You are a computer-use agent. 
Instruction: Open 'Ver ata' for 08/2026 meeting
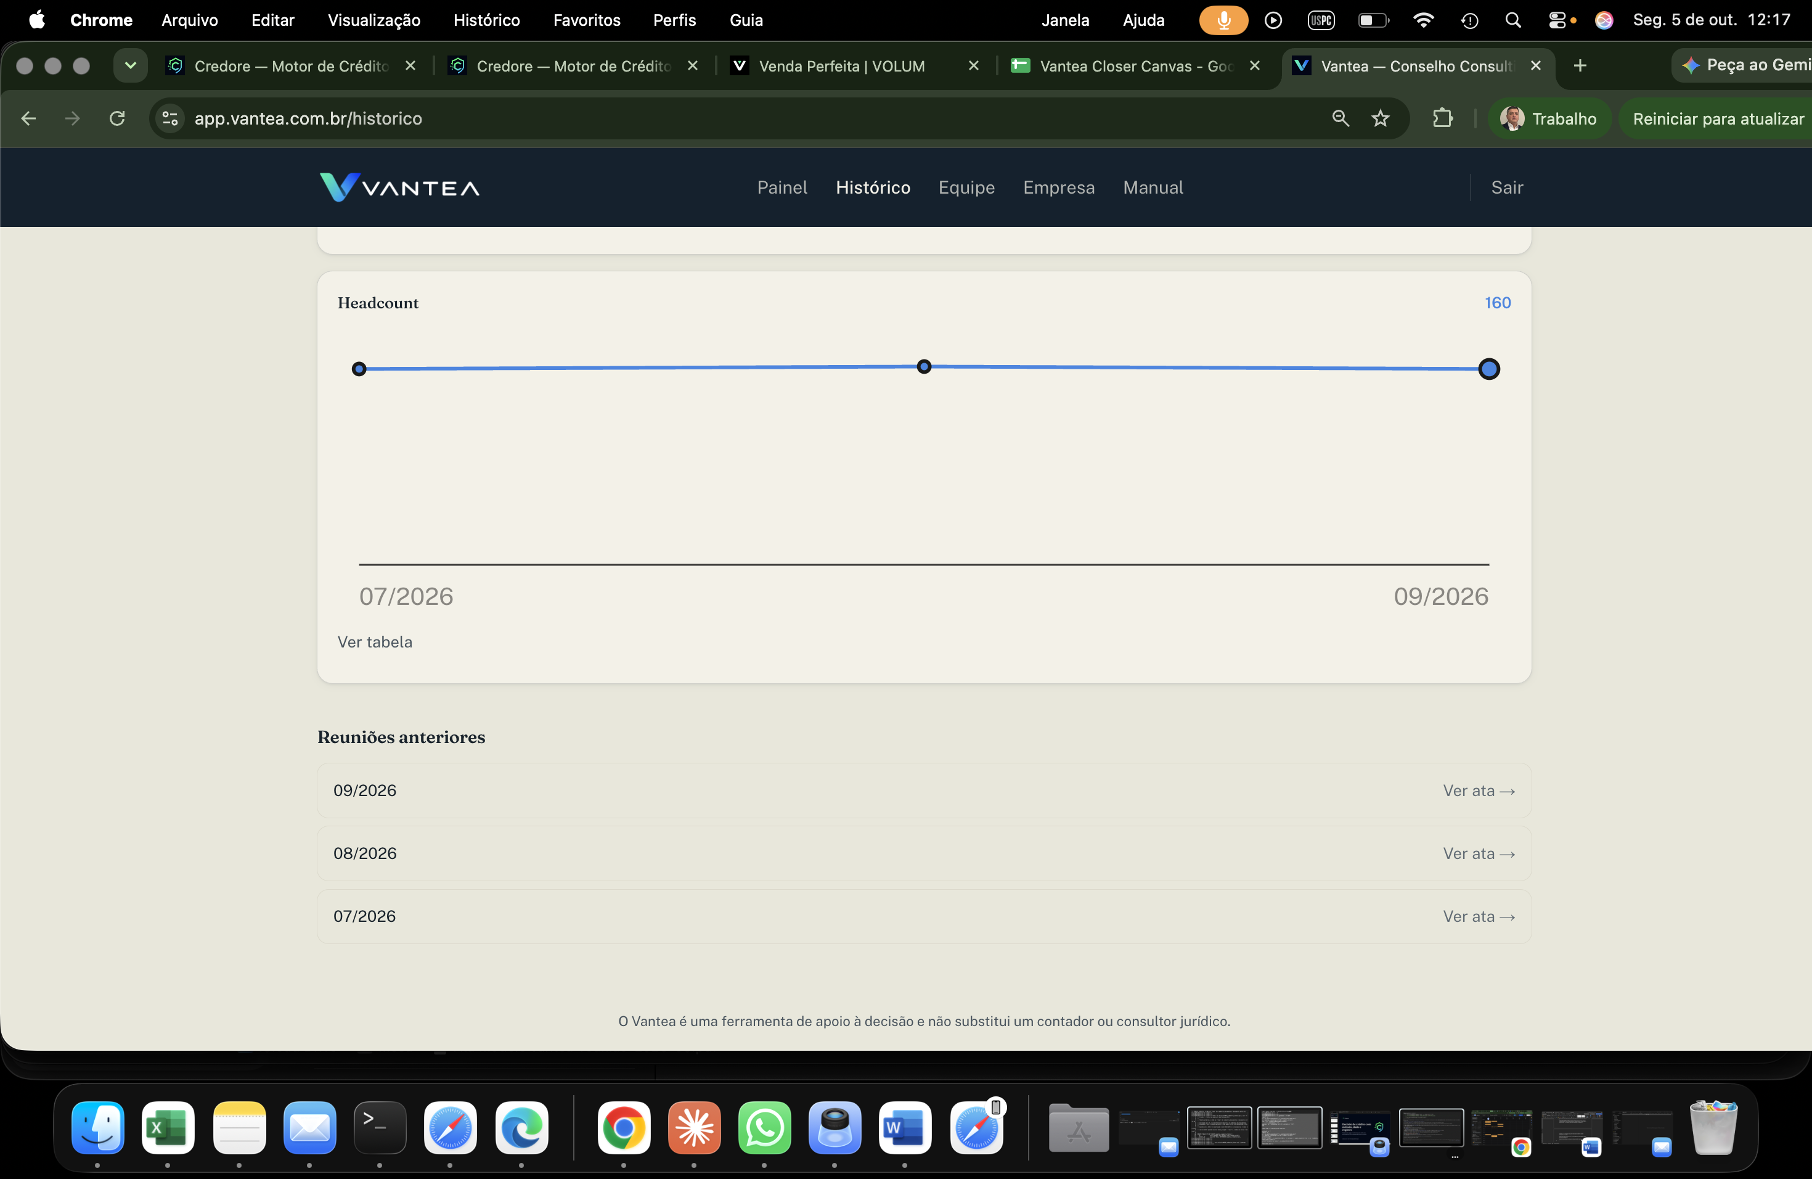coord(1479,854)
